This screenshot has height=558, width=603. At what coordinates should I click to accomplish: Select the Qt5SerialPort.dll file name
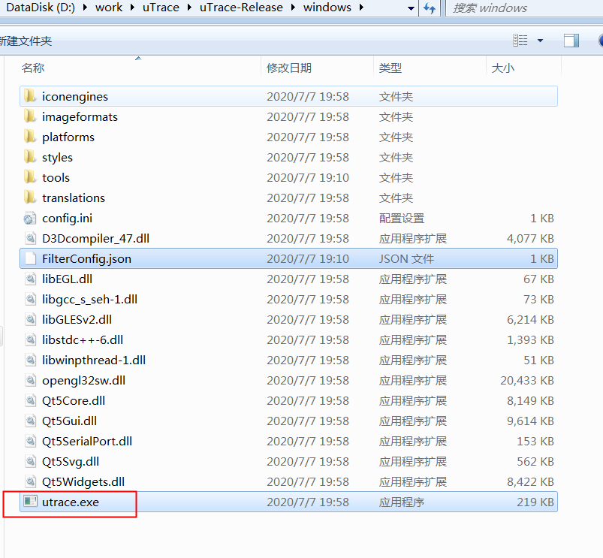(x=87, y=441)
